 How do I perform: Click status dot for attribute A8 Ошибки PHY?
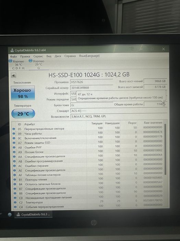pos(14,147)
